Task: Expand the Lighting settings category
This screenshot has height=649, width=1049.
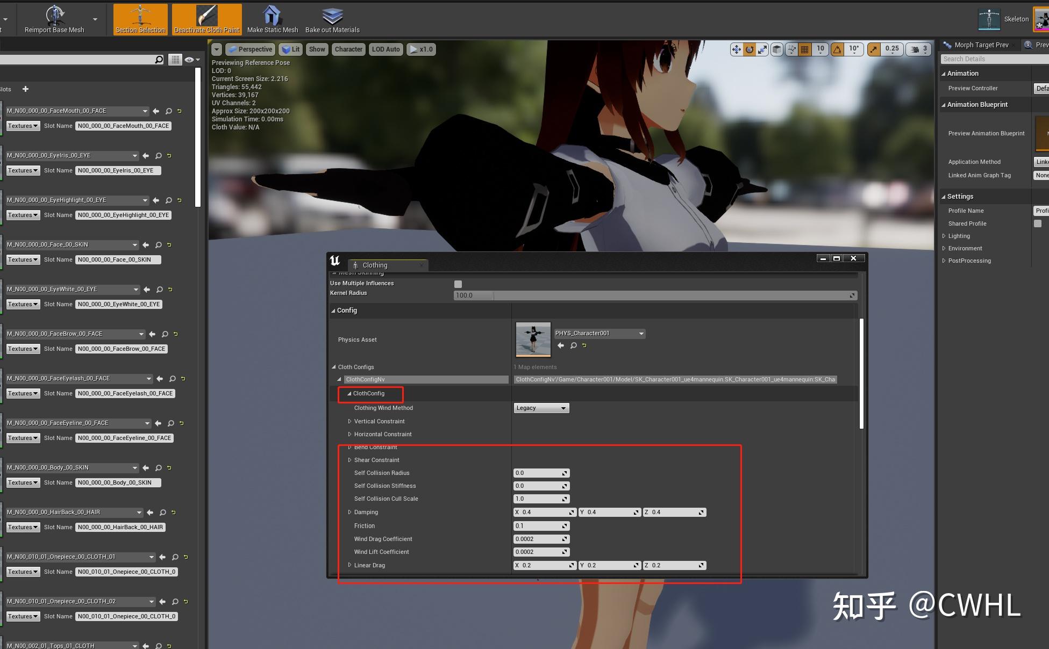Action: pyautogui.click(x=944, y=236)
